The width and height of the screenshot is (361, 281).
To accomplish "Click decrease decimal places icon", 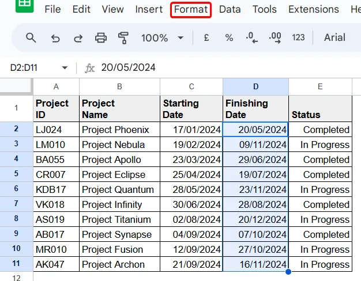I will (251, 37).
